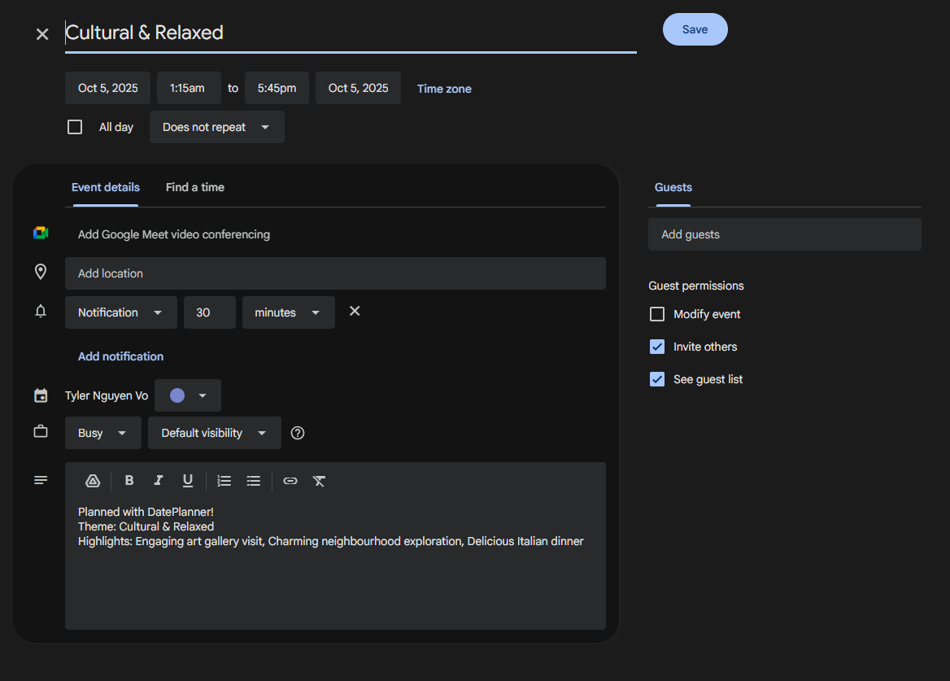The image size is (950, 681).
Task: Open visibility help question mark icon
Action: (298, 433)
